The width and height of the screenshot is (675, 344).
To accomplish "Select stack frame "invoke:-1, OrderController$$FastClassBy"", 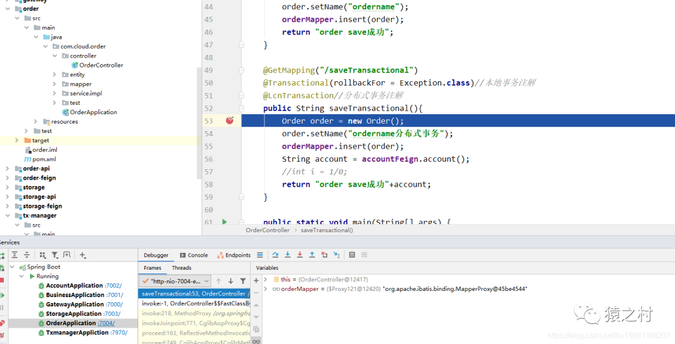I will [x=196, y=303].
